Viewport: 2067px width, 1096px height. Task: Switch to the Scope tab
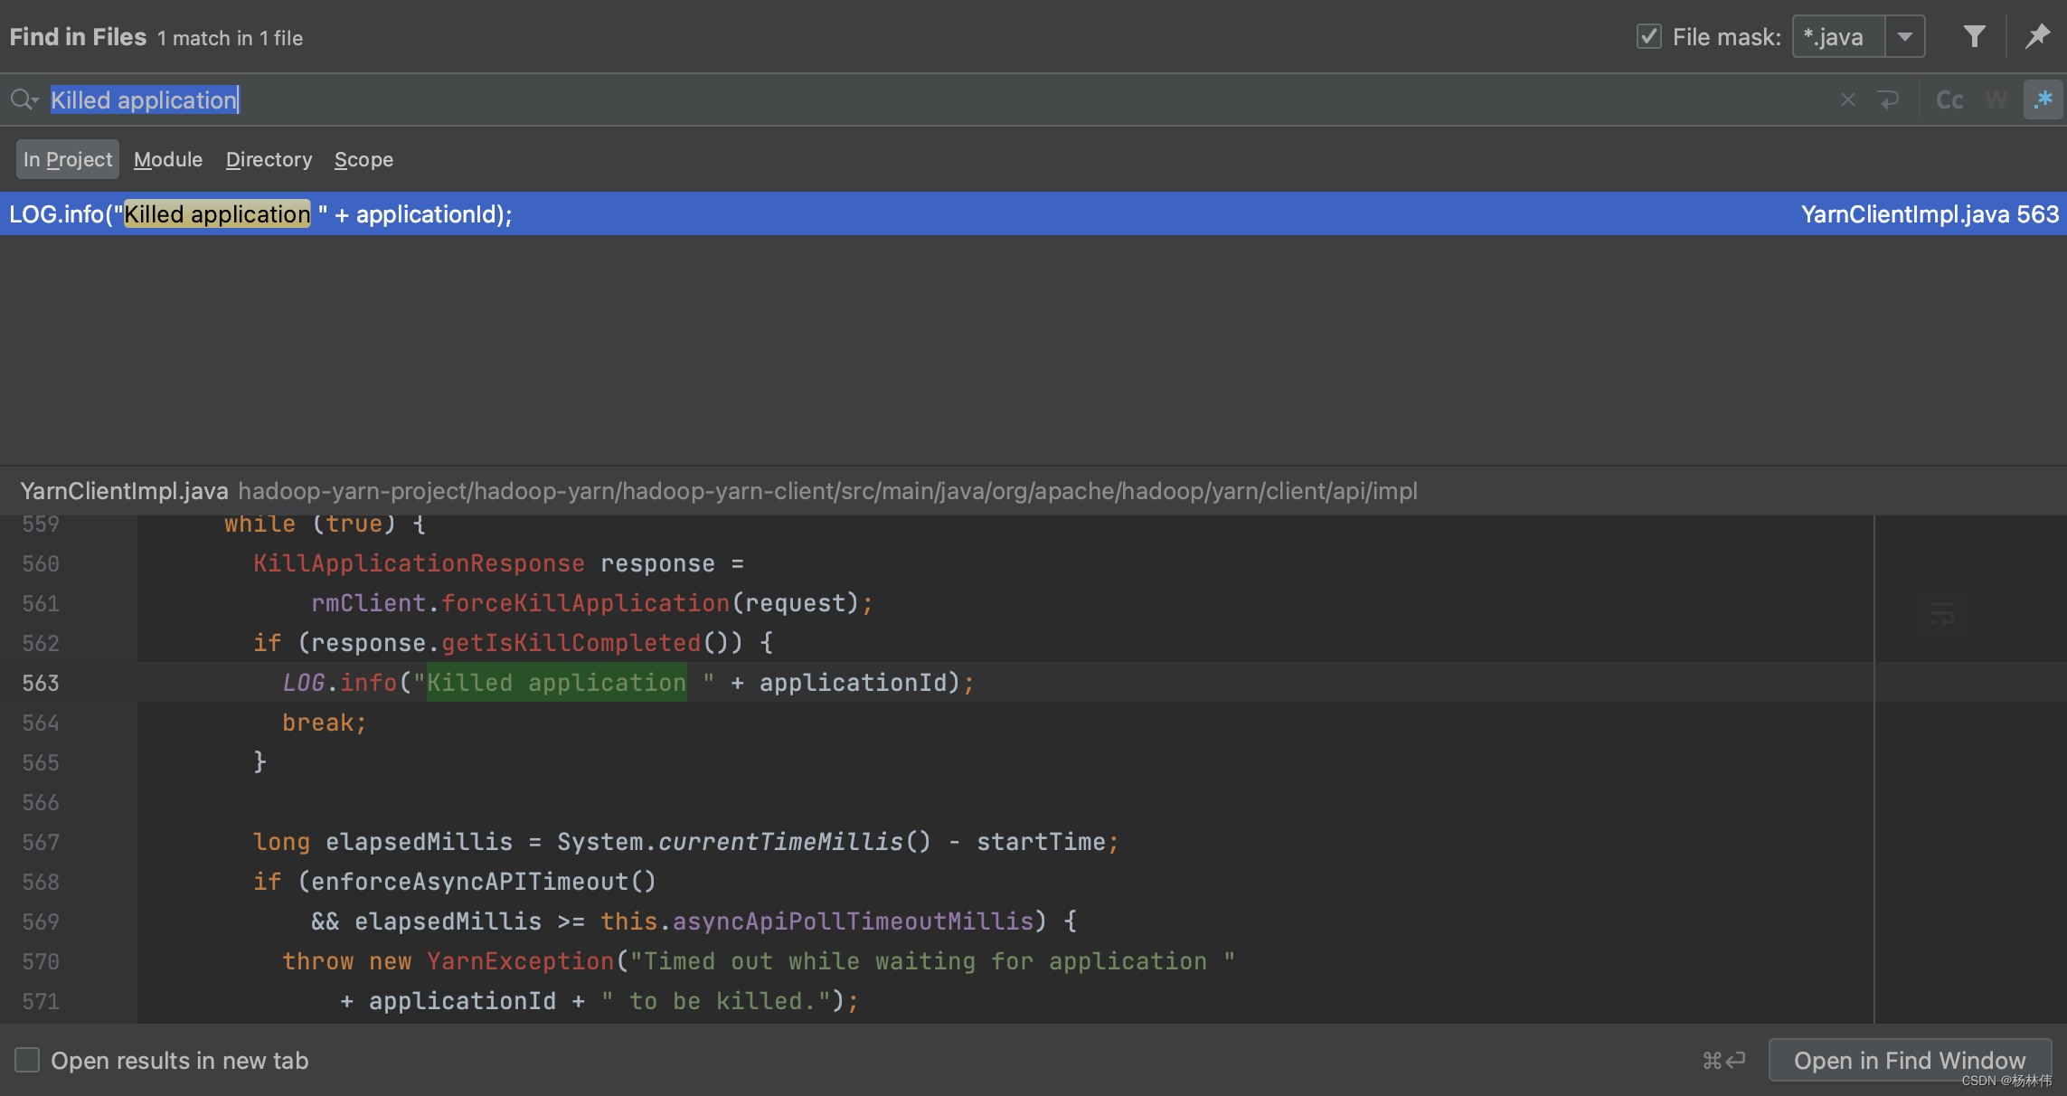tap(363, 159)
